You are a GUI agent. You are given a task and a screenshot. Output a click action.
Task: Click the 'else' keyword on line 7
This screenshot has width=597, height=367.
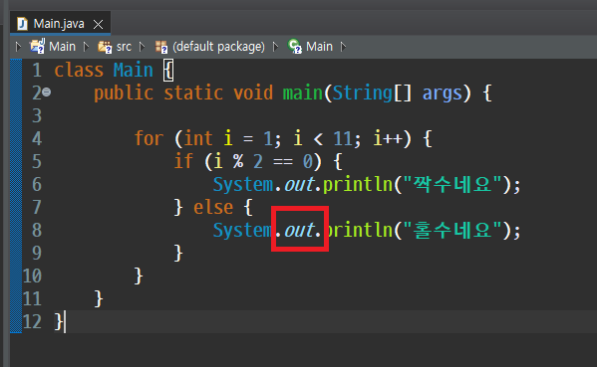coord(213,208)
